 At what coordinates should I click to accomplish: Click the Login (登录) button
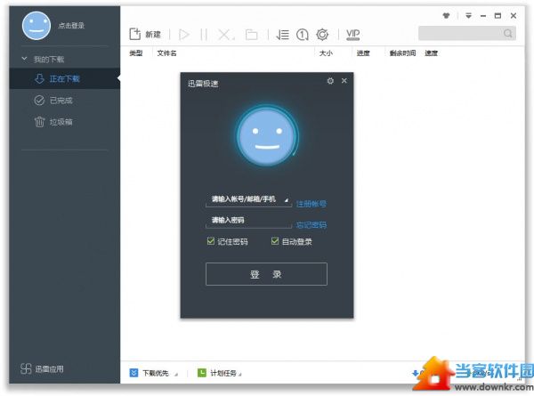(266, 274)
